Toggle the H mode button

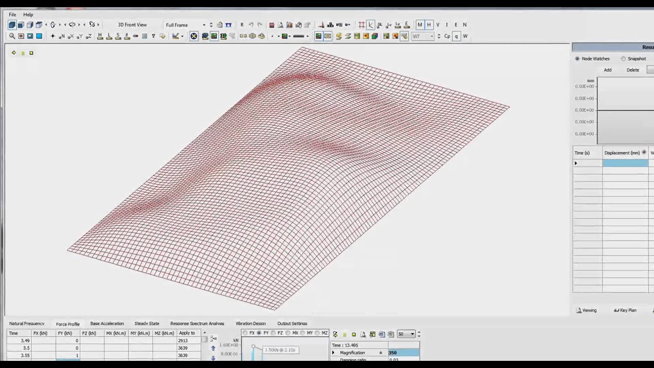click(429, 25)
